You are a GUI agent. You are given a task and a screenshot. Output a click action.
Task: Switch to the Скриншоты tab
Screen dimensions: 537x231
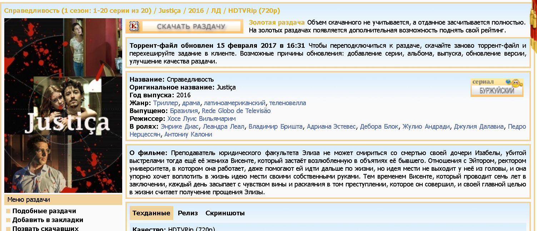click(x=225, y=213)
